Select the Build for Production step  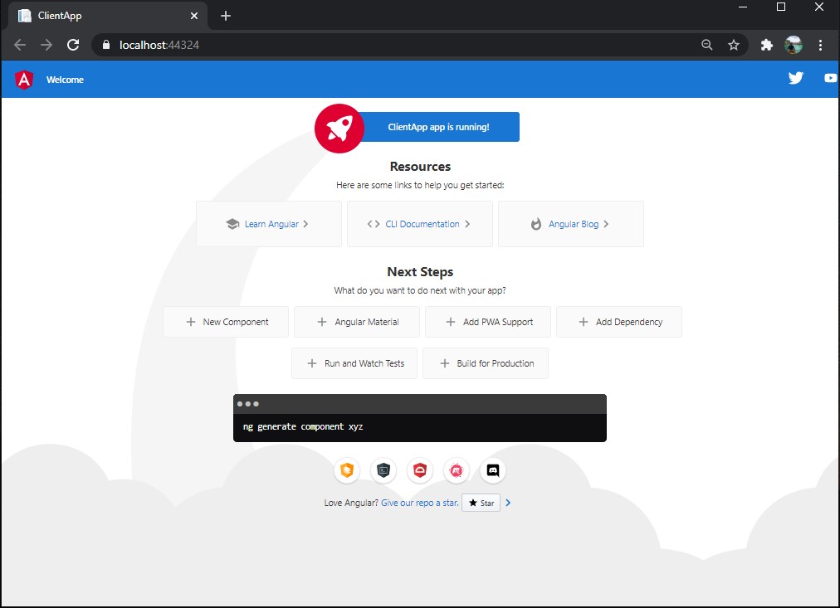click(x=486, y=363)
